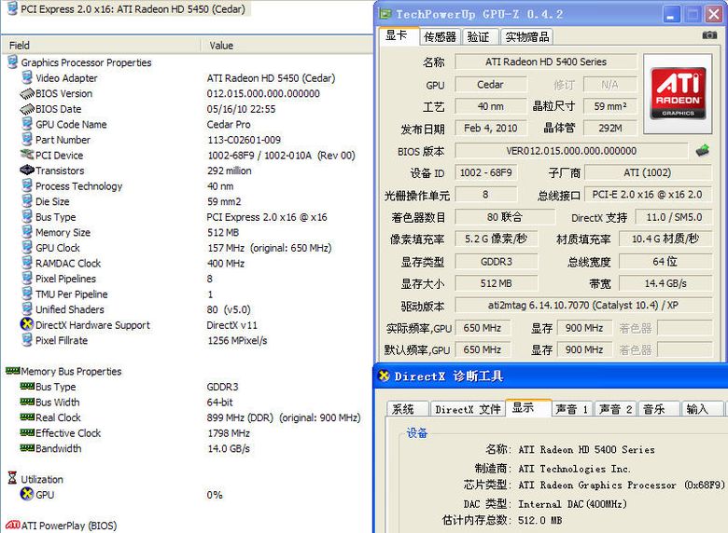Click the PCI Device card icon

pos(27,155)
